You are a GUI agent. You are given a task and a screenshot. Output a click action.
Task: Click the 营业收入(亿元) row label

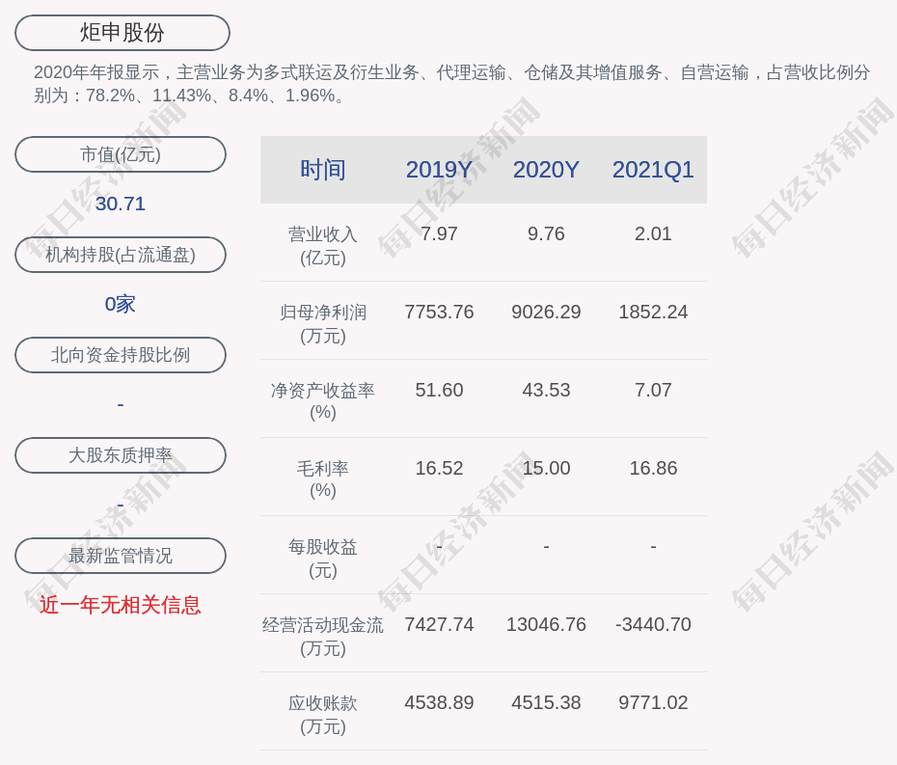tap(322, 245)
